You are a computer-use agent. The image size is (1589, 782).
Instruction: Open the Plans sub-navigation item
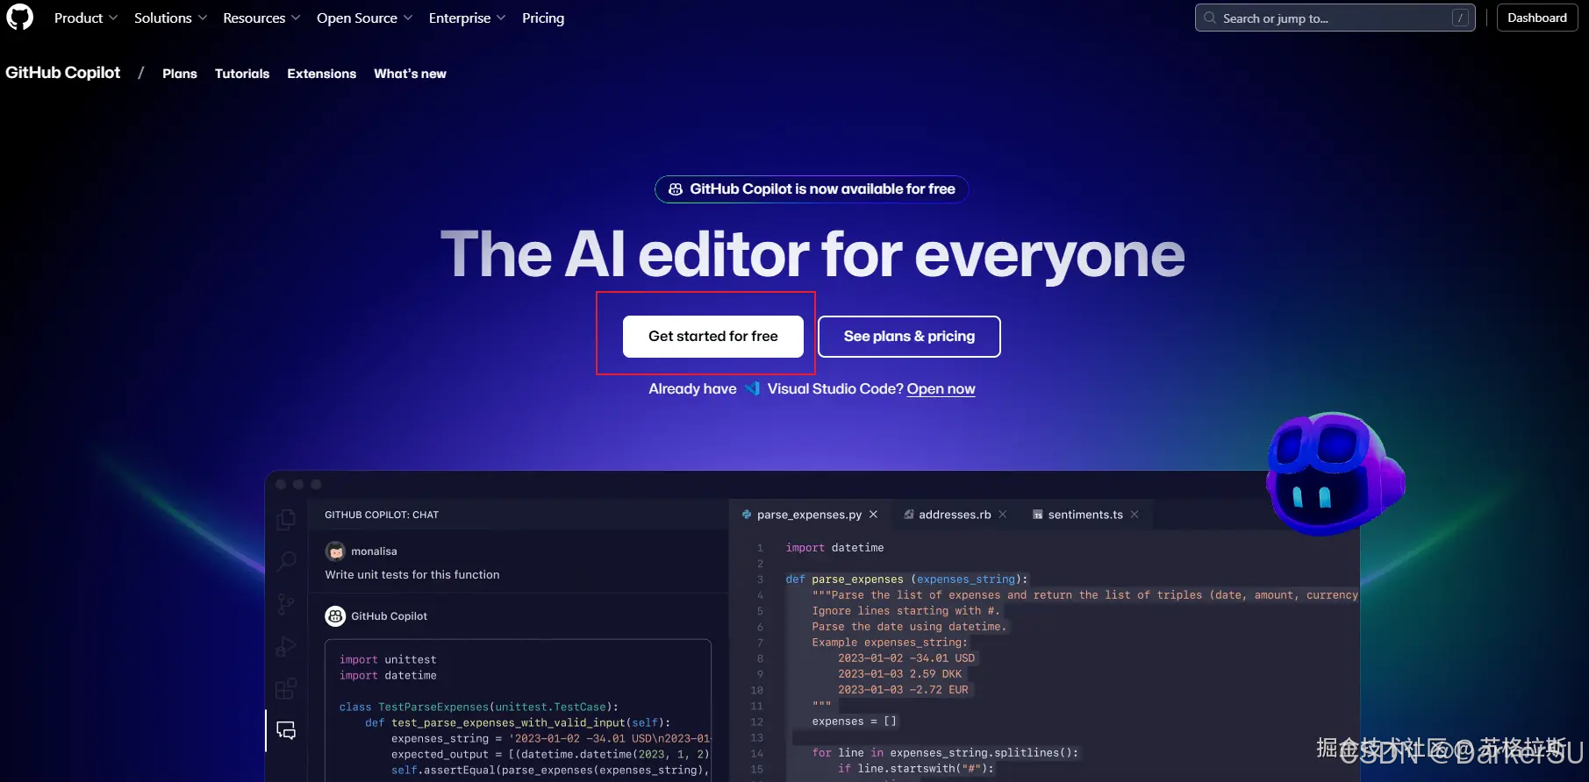[x=180, y=74]
